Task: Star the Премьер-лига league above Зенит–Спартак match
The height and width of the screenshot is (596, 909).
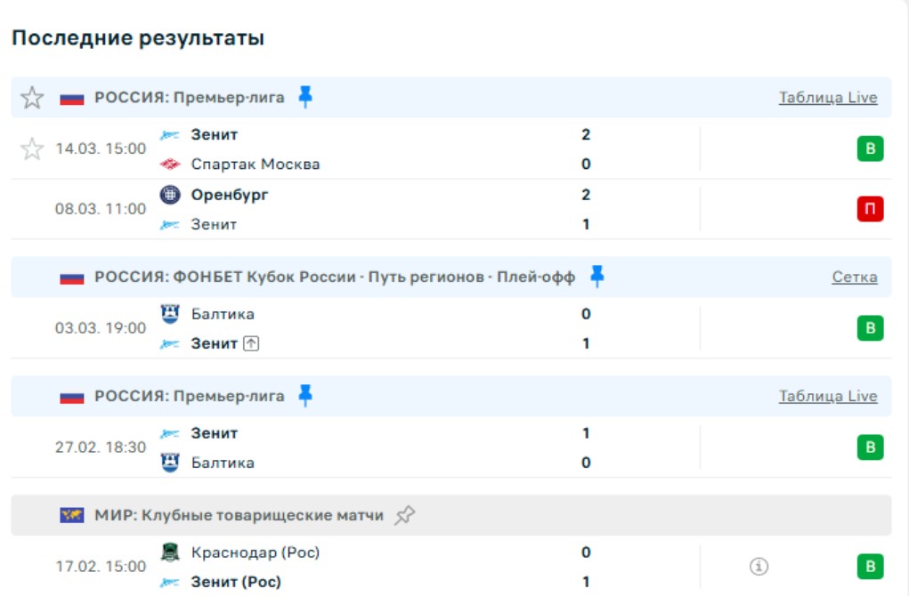Action: pyautogui.click(x=32, y=98)
